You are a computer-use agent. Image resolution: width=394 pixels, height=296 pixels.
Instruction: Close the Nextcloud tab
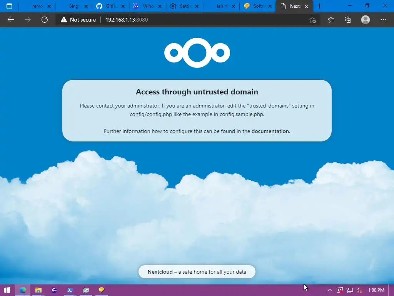(307, 7)
